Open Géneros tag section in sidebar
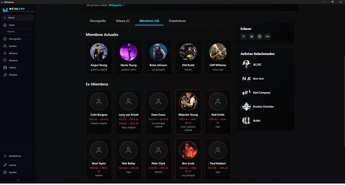345x185 pixels. coord(17,60)
